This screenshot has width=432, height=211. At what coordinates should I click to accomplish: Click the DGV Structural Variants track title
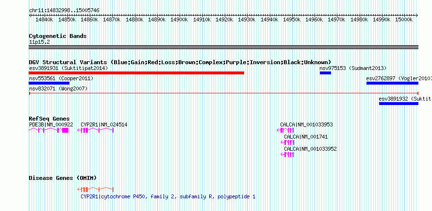pyautogui.click(x=180, y=62)
